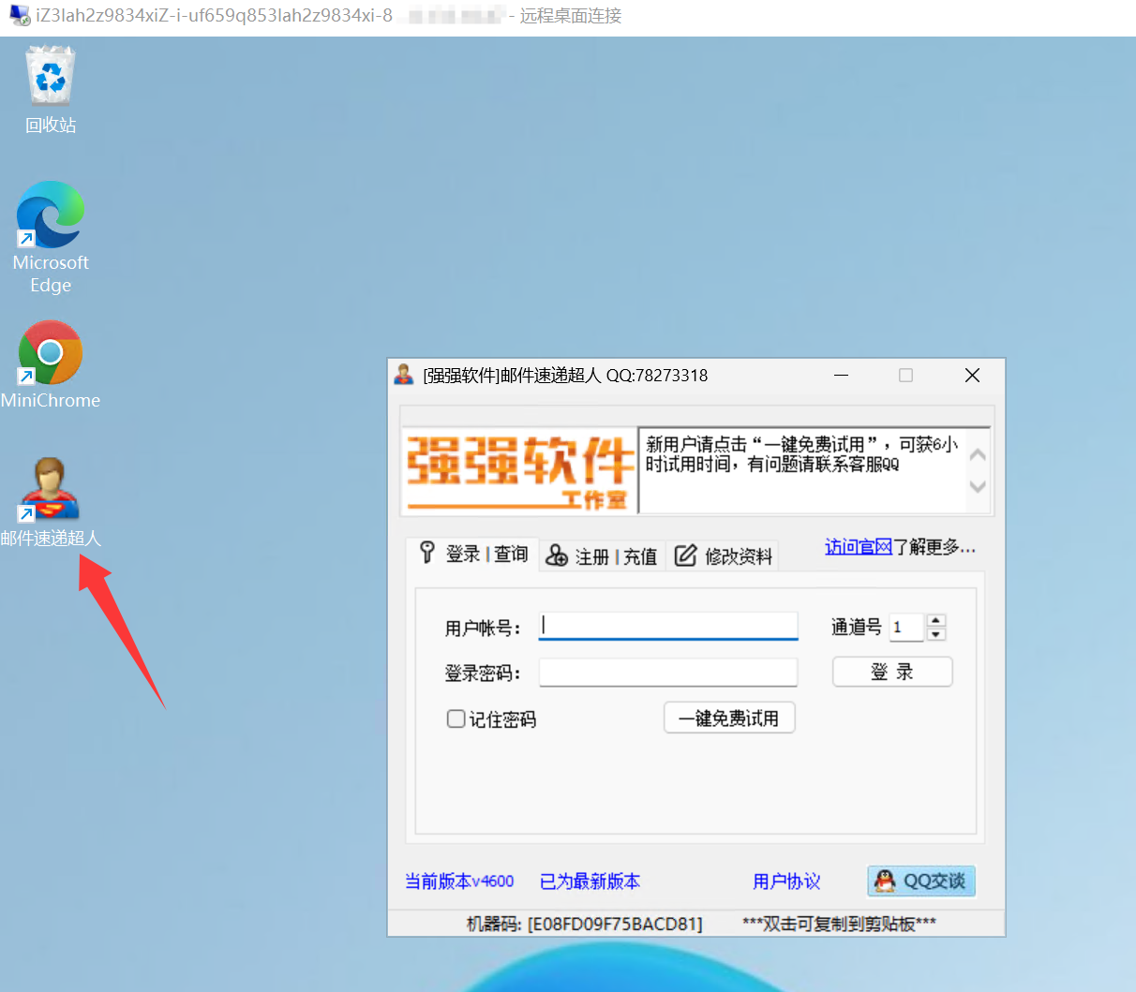The width and height of the screenshot is (1136, 992).
Task: Select the 登录|查询 tab
Action: (474, 554)
